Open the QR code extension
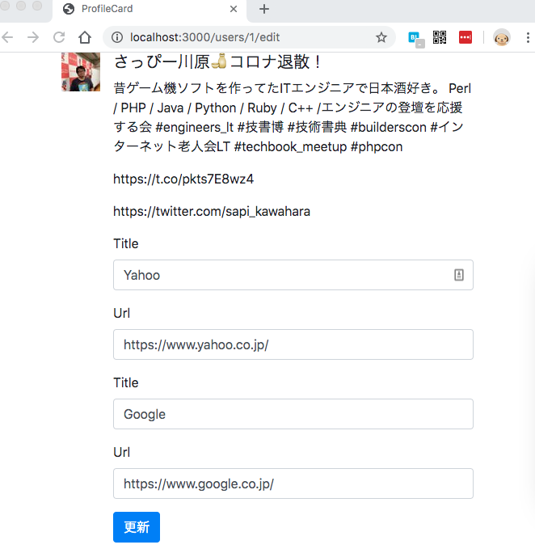The height and width of the screenshot is (549, 535). point(440,37)
